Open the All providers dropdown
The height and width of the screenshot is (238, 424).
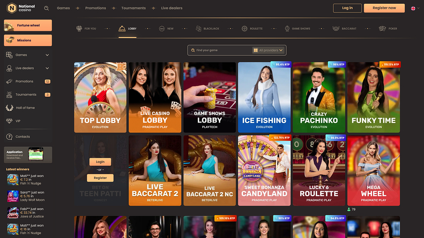tap(268, 50)
